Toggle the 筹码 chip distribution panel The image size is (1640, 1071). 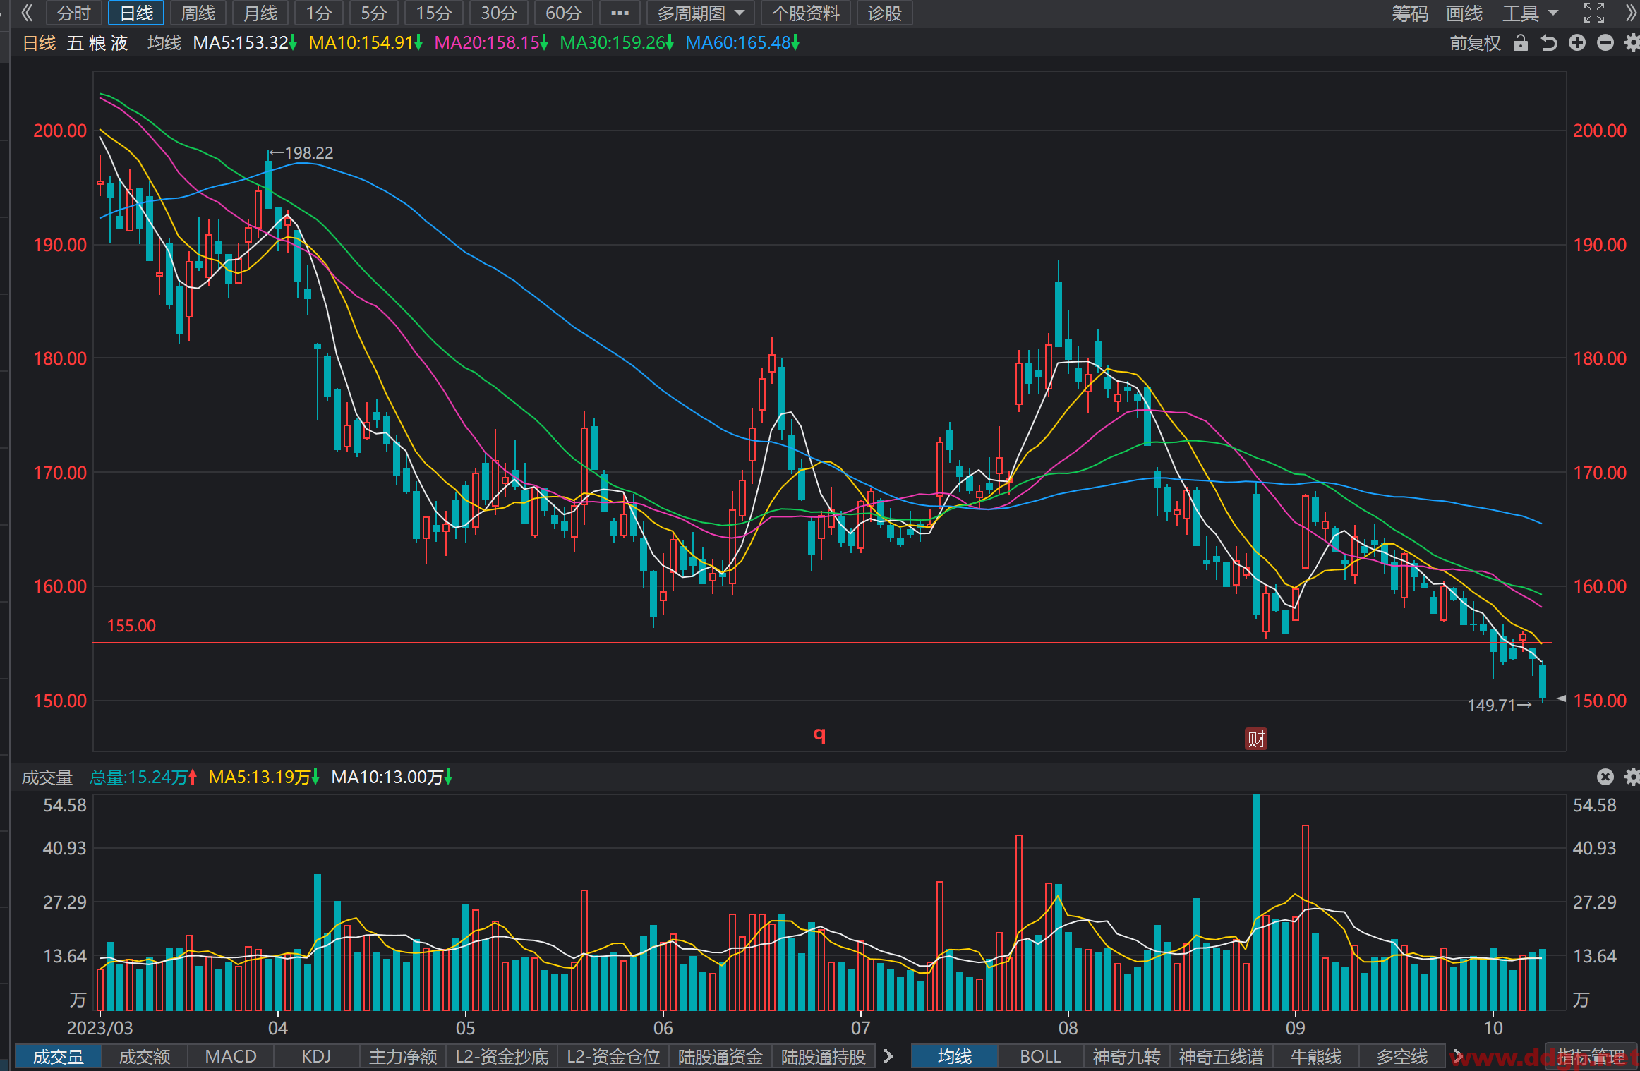pos(1409,13)
